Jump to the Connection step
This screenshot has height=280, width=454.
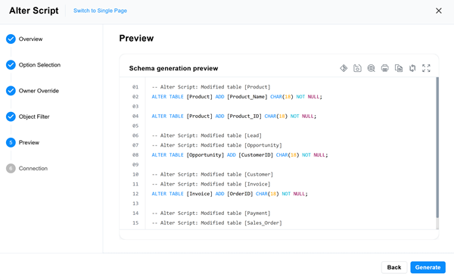coord(33,168)
